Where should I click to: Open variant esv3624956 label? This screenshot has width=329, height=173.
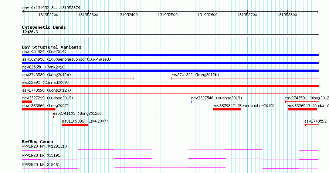(67, 59)
